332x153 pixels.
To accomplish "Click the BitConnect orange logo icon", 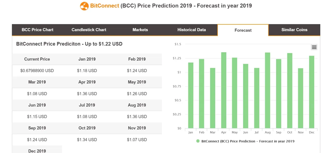I will pos(84,6).
